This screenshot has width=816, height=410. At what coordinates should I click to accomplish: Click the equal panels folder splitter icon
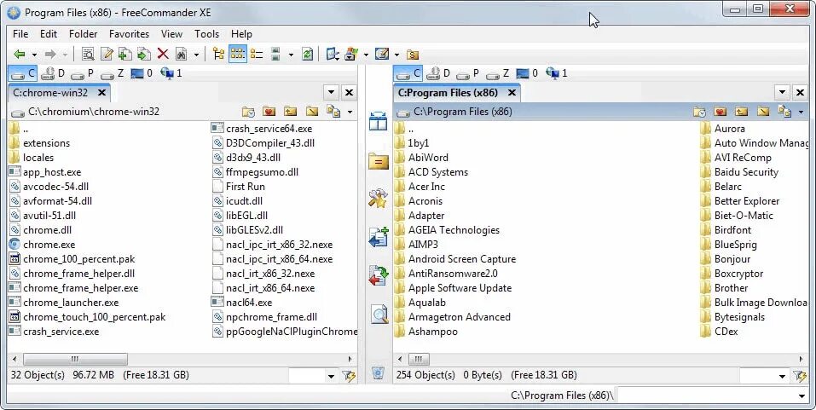point(379,162)
